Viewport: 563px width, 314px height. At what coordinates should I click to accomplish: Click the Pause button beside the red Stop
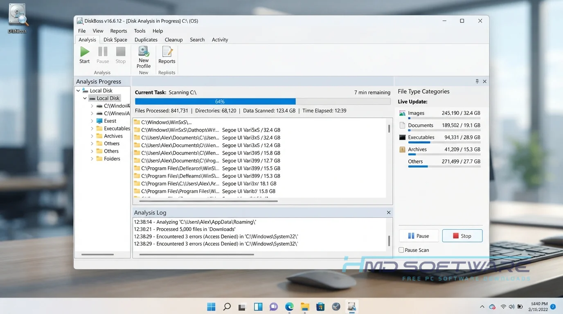coord(419,236)
